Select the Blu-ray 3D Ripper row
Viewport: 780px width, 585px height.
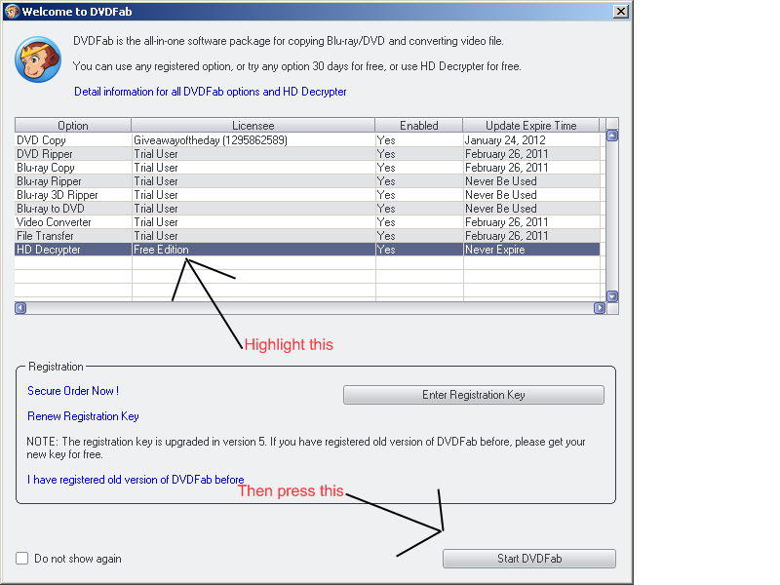[307, 195]
